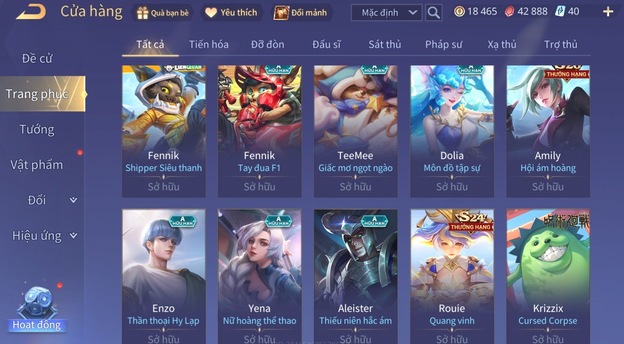Image resolution: width=624 pixels, height=344 pixels.
Task: Open the Mặc định sort dropdown
Action: tap(386, 13)
